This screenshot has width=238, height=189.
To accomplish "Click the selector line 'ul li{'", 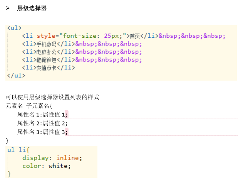I will point(18,150).
